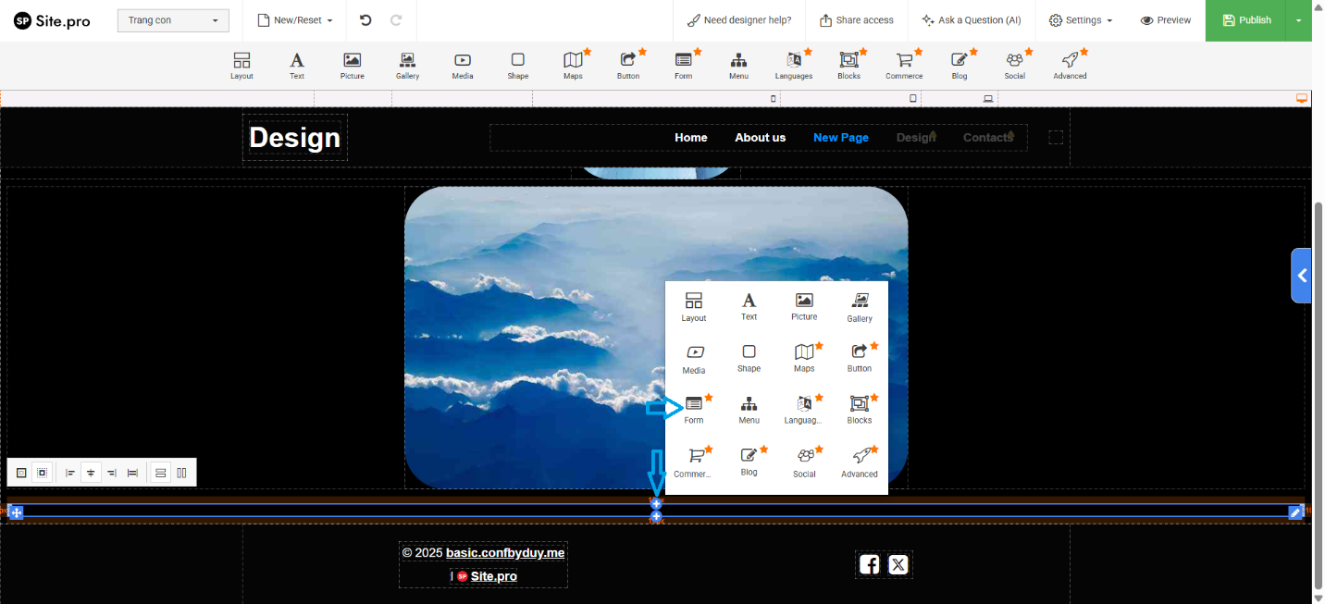
Task: Open the Commerce tool in top toolbar
Action: pos(904,66)
